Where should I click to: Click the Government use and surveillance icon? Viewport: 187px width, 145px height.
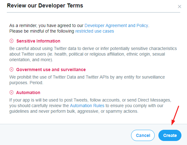[11, 70]
